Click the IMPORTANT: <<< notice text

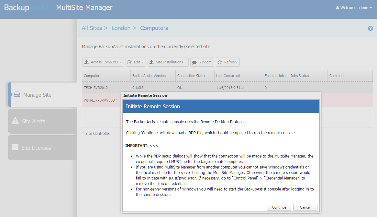[142, 146]
